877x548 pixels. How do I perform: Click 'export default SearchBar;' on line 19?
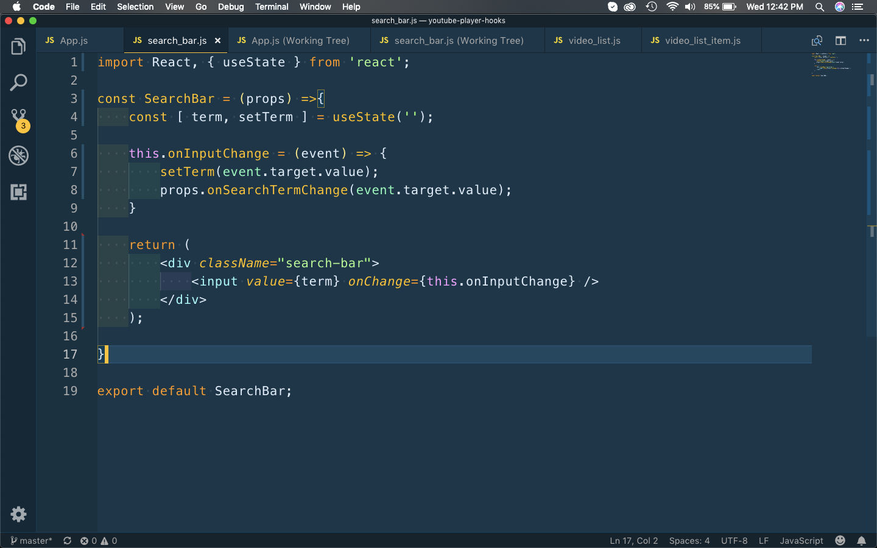click(195, 391)
